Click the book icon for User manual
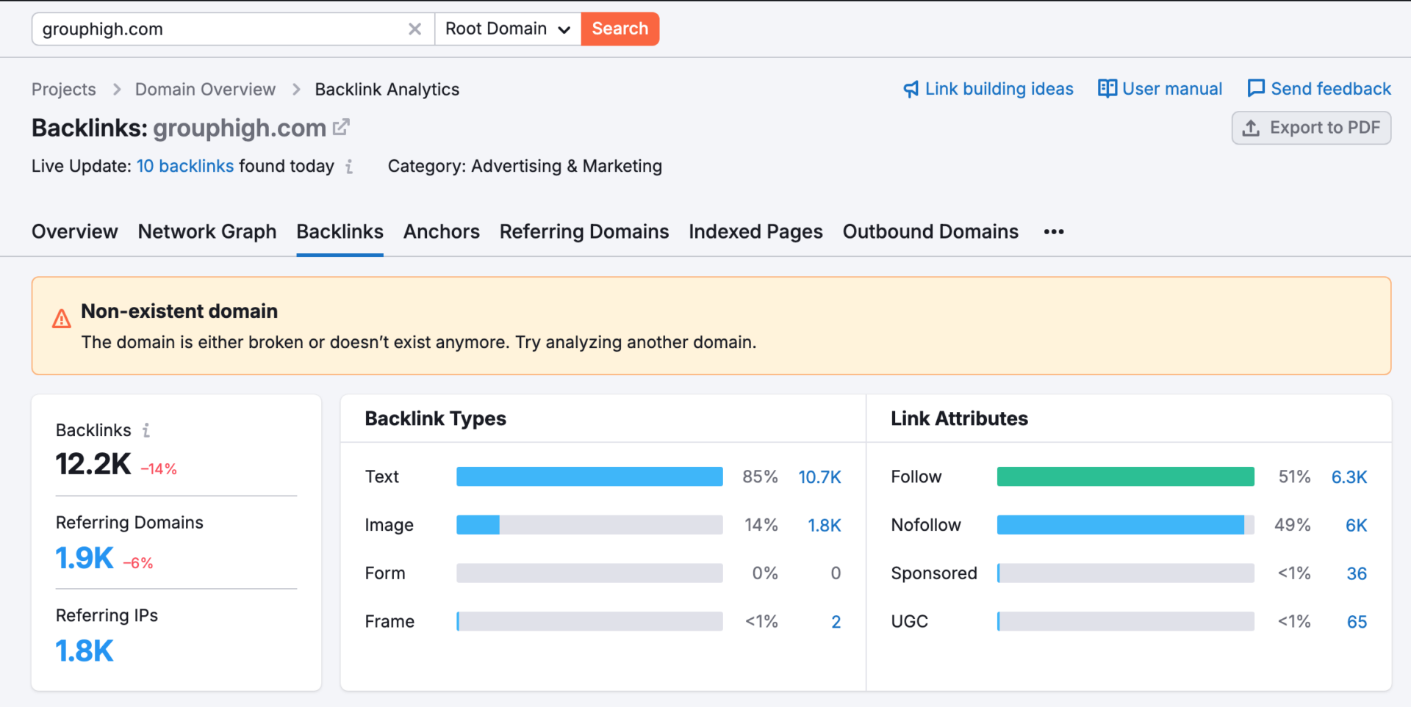The height and width of the screenshot is (707, 1411). tap(1107, 89)
